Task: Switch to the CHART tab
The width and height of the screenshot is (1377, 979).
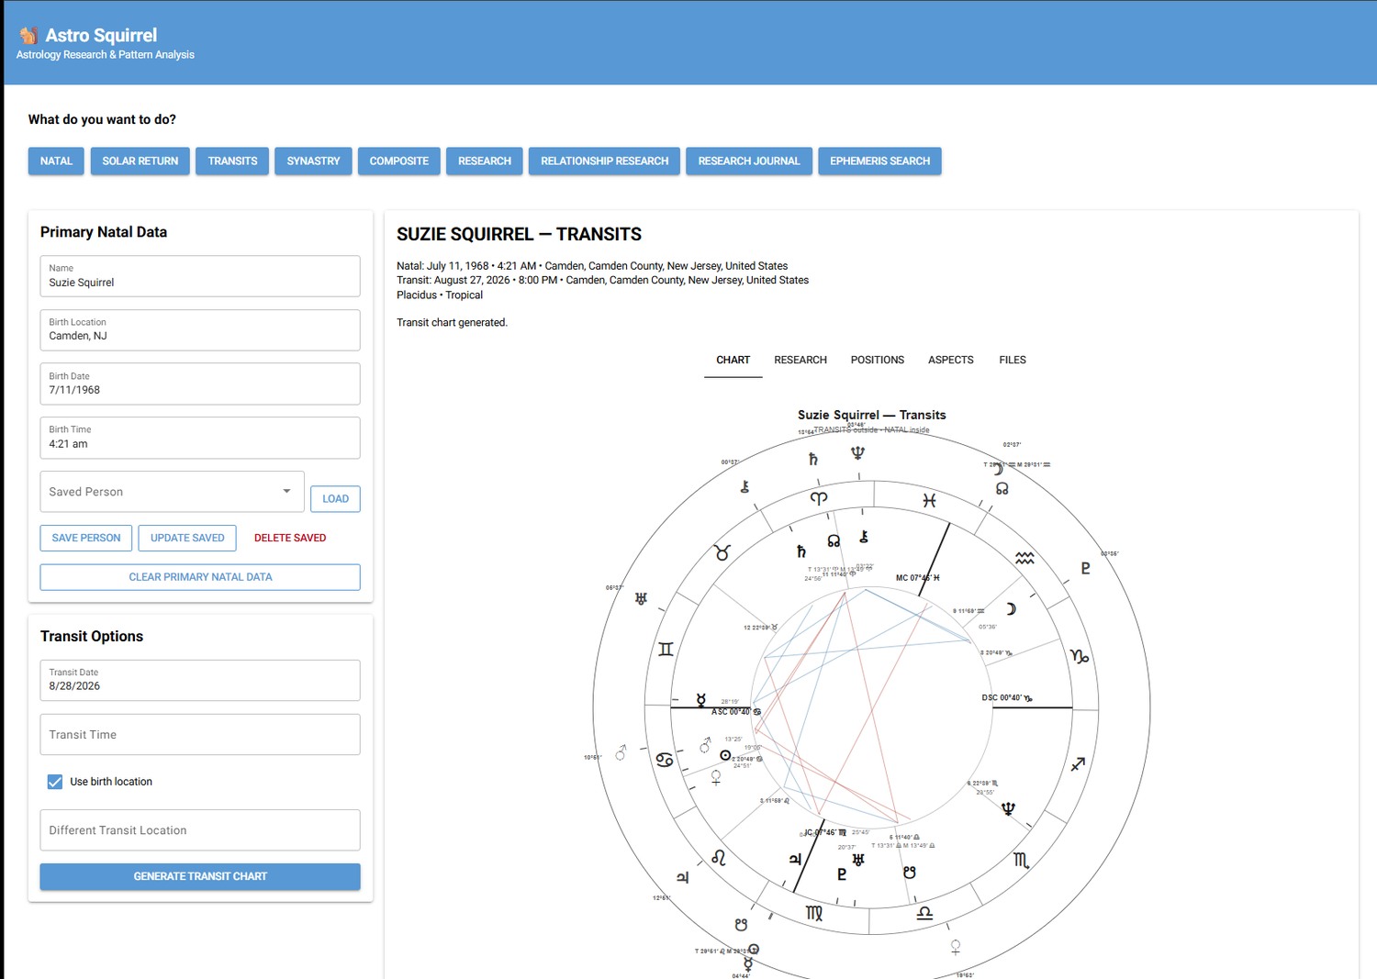Action: (x=733, y=360)
